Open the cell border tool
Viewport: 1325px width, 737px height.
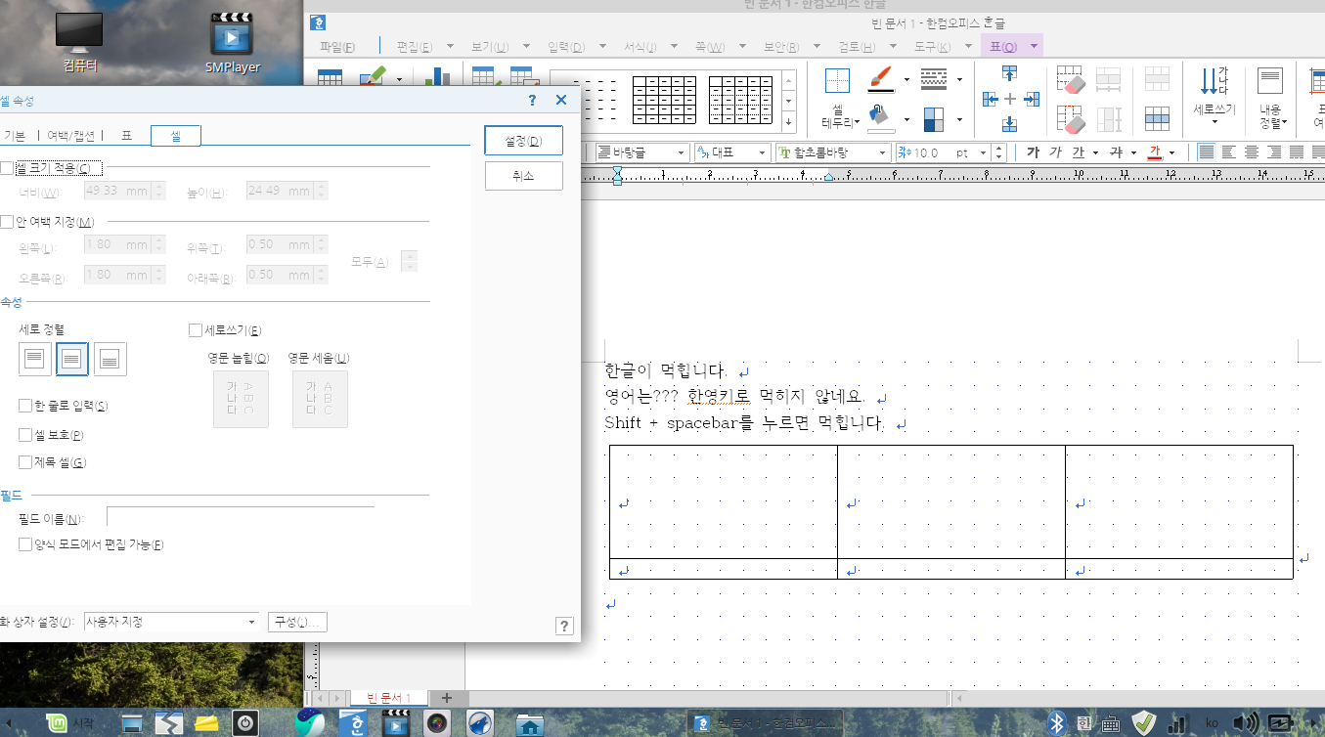[838, 99]
